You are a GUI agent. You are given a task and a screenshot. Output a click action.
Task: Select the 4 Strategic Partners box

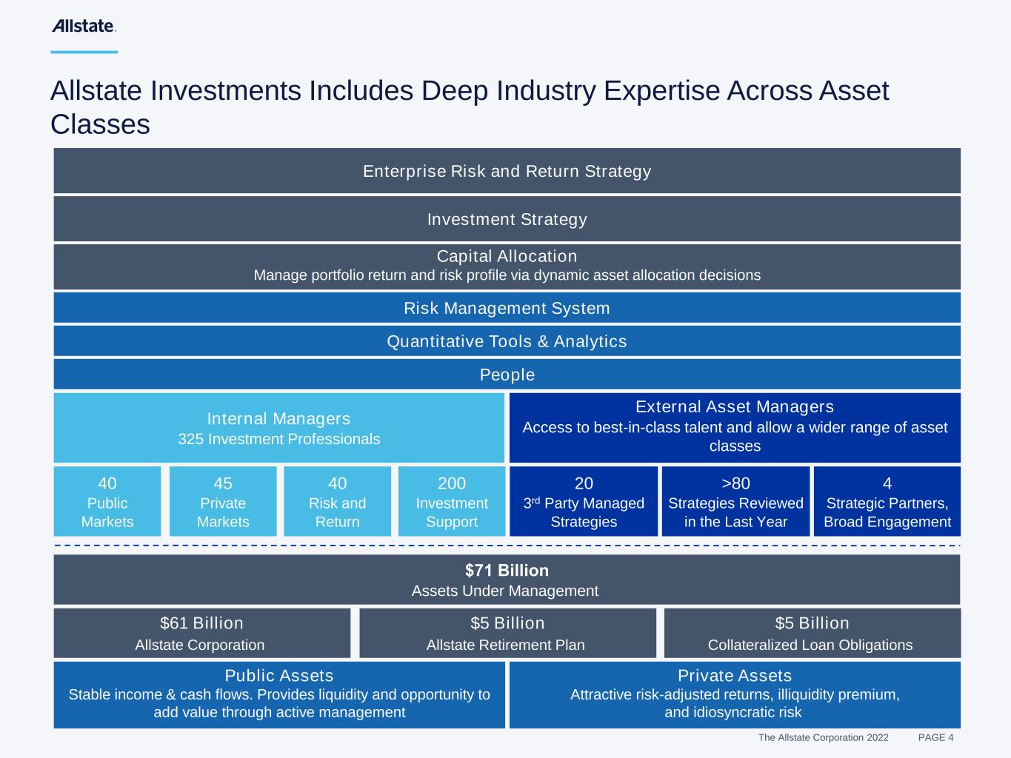tap(887, 501)
